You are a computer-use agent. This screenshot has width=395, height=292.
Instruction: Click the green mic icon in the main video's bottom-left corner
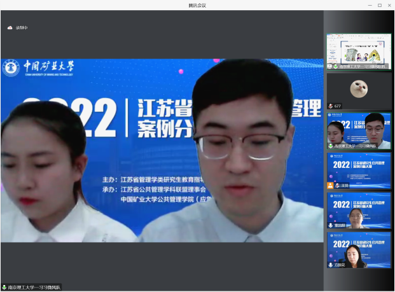coord(4,288)
